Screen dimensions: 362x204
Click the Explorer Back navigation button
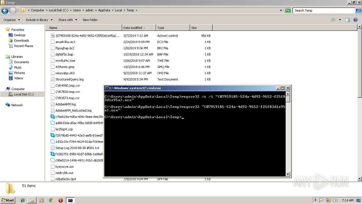(x=5, y=11)
